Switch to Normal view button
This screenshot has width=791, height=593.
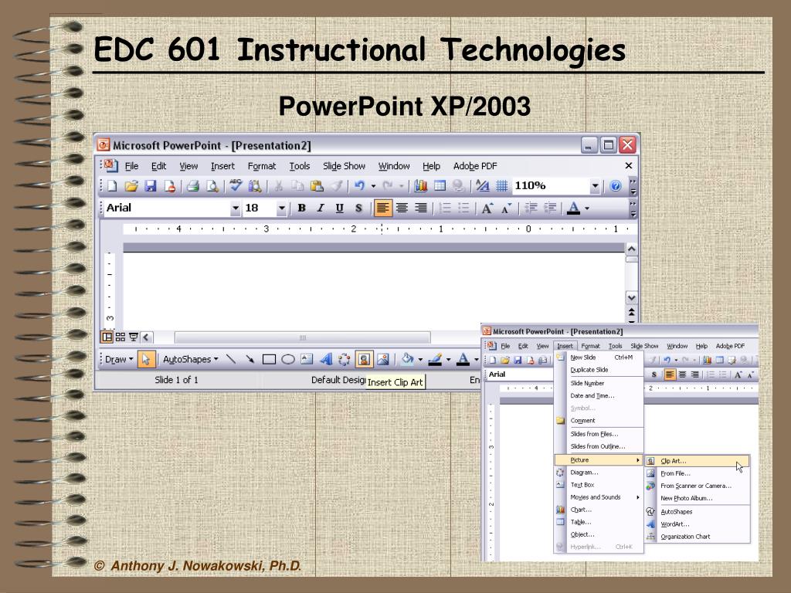click(107, 337)
